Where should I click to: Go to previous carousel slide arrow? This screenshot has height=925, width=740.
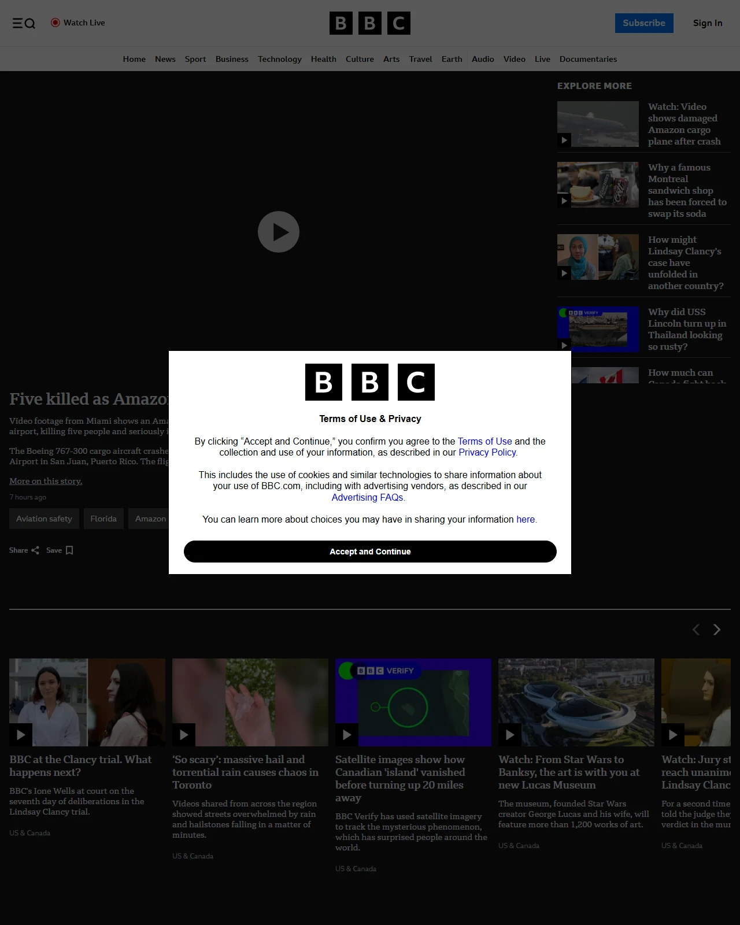pos(696,630)
